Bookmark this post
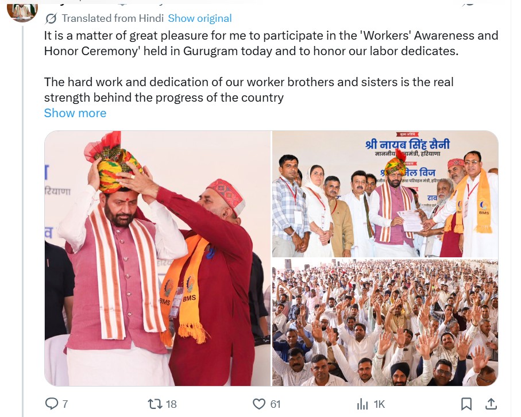Viewport: 521px width, 417px height. [x=466, y=404]
